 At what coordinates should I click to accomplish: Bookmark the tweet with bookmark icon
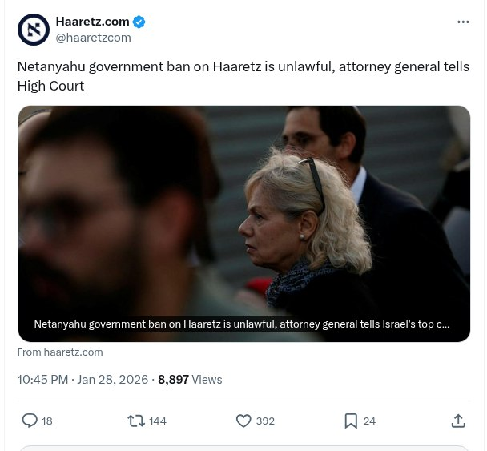point(351,421)
